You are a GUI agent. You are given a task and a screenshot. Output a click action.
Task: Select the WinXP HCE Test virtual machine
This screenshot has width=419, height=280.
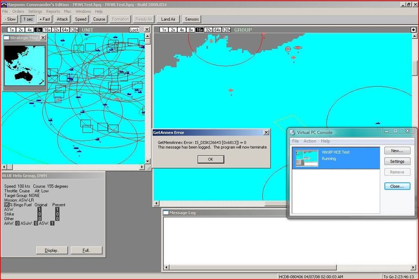tap(336, 158)
